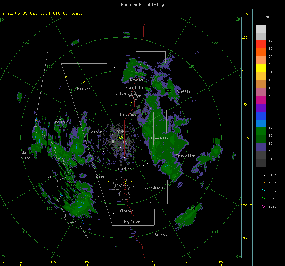Image resolution: width=285 pixels, height=266 pixels.
Task: Click the -30 value in dBZ legend
Action: point(271,167)
